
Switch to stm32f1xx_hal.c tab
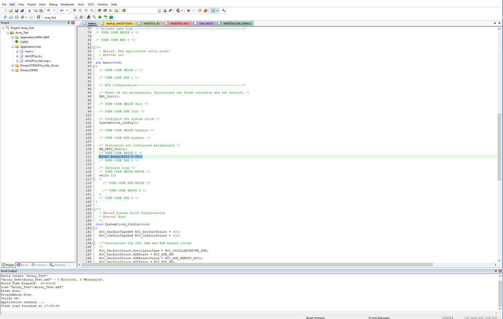pyautogui.click(x=180, y=23)
